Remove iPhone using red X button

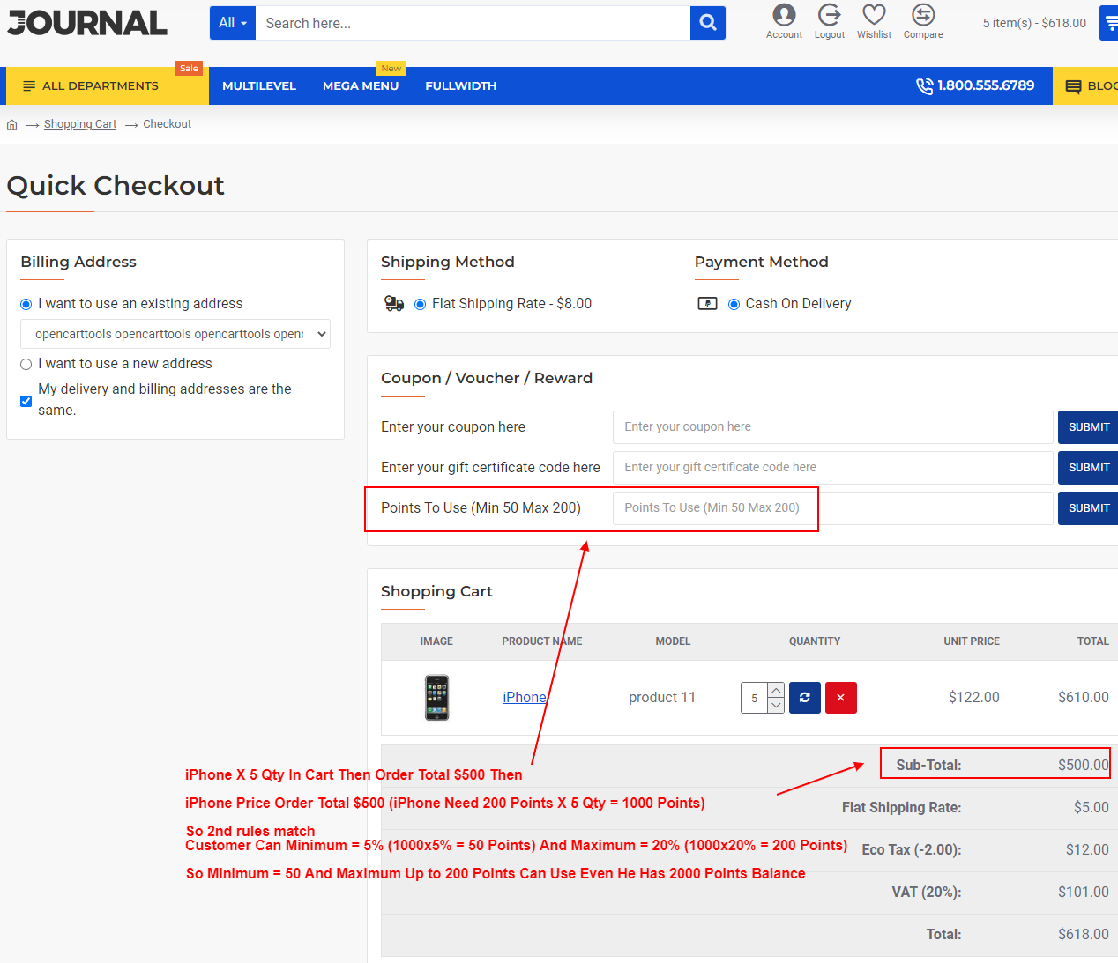[840, 698]
